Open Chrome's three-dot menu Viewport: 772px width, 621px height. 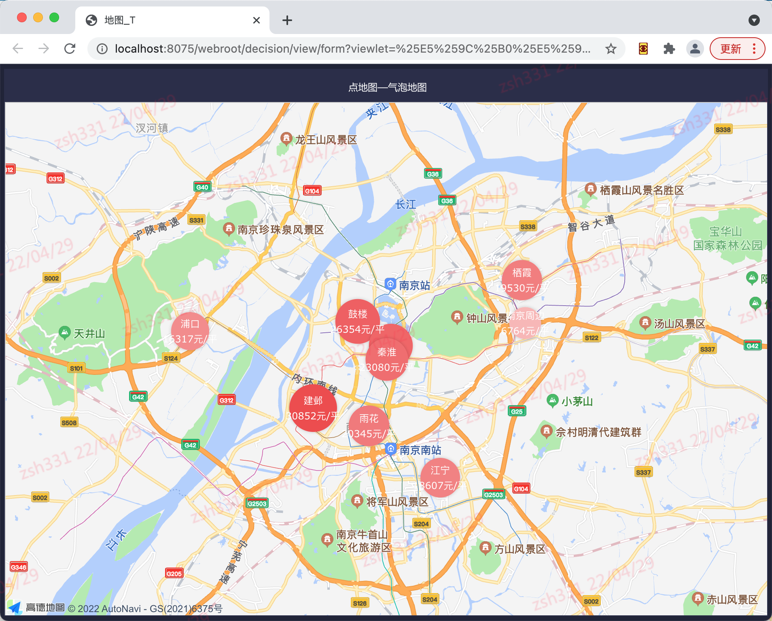[x=754, y=49]
